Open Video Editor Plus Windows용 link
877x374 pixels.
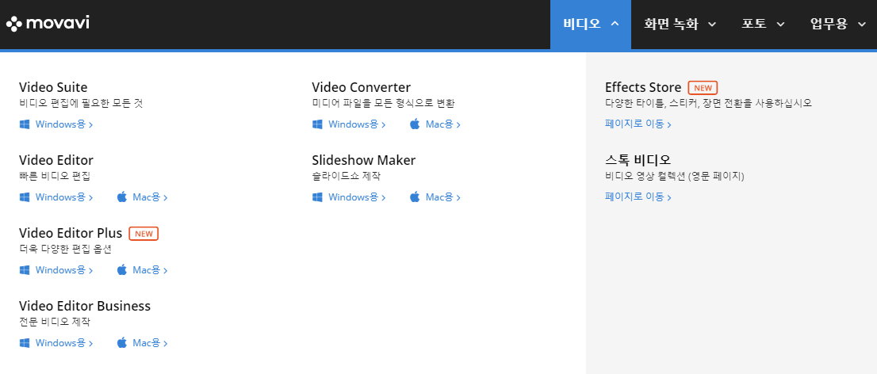coord(63,270)
